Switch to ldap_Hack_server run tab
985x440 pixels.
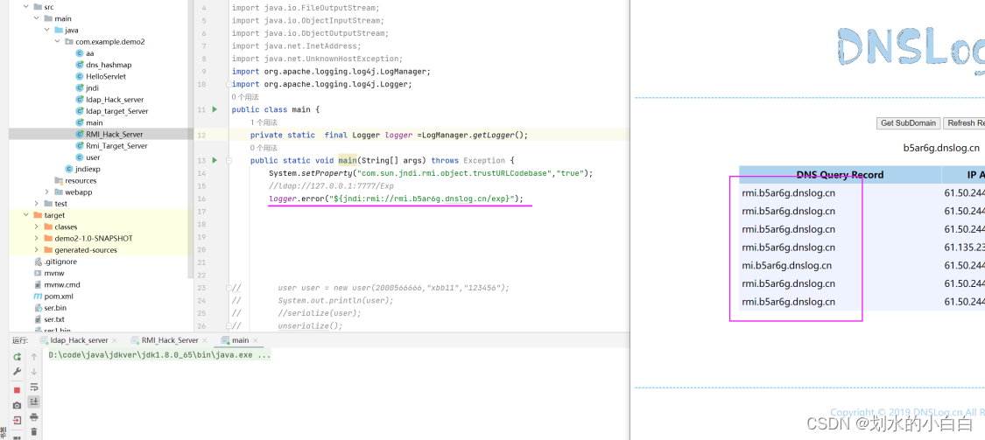[x=74, y=340]
